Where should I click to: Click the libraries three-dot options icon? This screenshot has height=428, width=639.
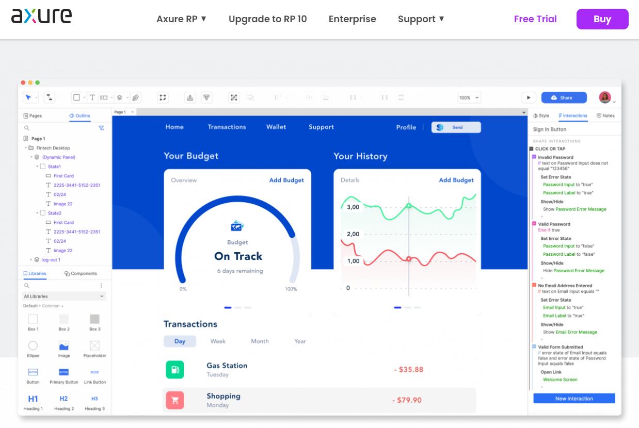101,286
